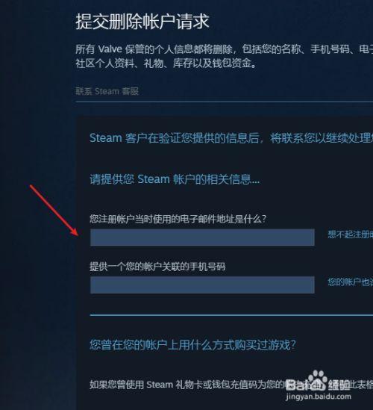Click the divider line below phone field
Viewport: 373px width, 410px height.
point(231,315)
